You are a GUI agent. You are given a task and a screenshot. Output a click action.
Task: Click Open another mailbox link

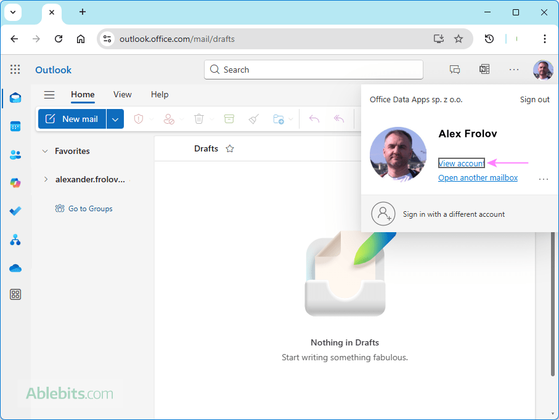coord(478,177)
